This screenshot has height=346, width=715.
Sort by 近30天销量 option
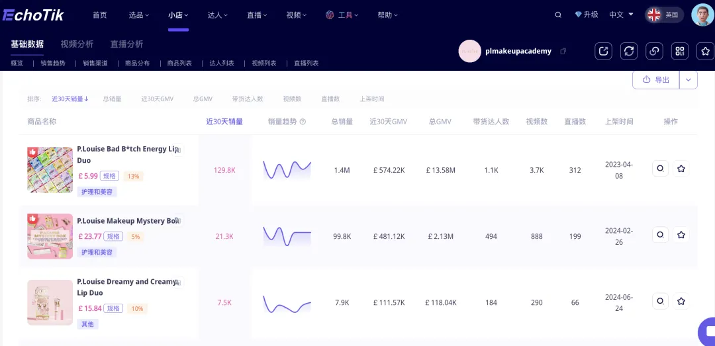click(70, 99)
